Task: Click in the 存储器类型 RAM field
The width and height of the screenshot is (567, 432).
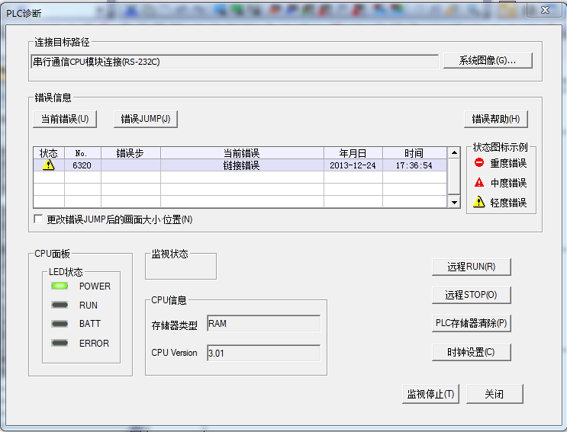Action: click(263, 324)
